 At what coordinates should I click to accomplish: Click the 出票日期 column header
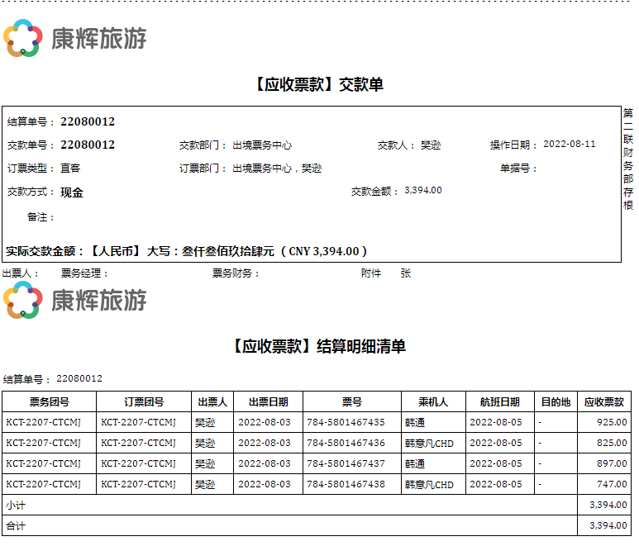268,402
